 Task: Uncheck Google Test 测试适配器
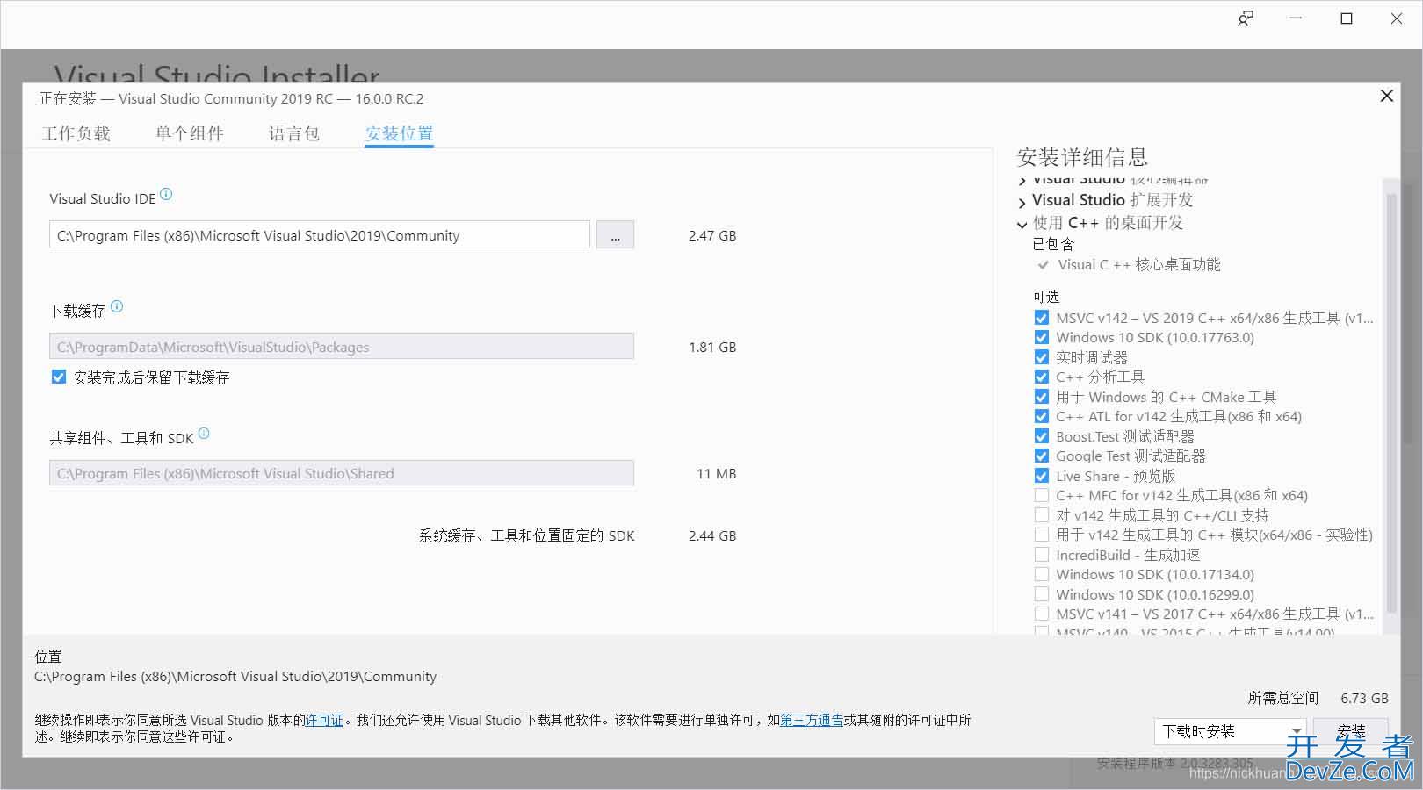[x=1042, y=456]
